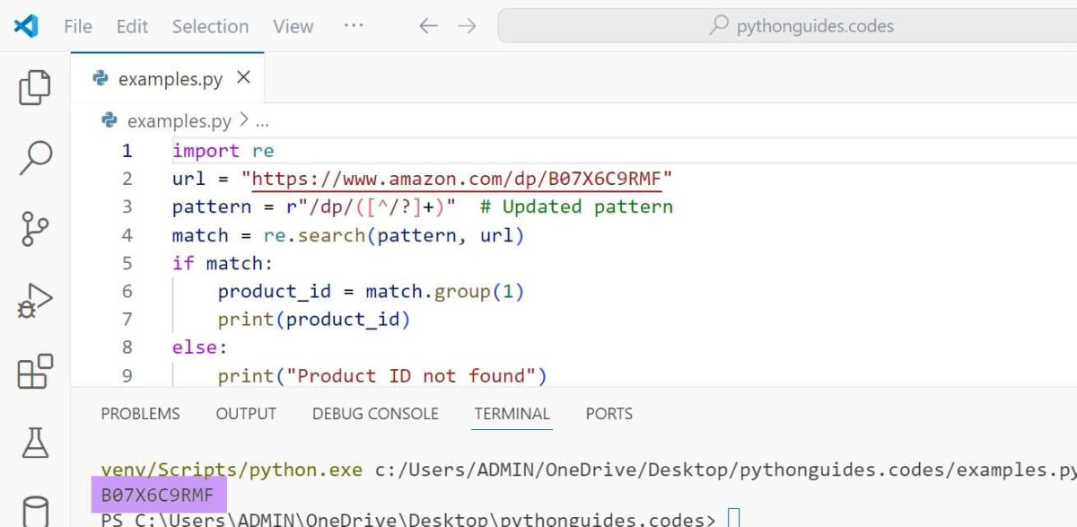Open the Edit menu
The height and width of the screenshot is (527, 1077).
132,26
